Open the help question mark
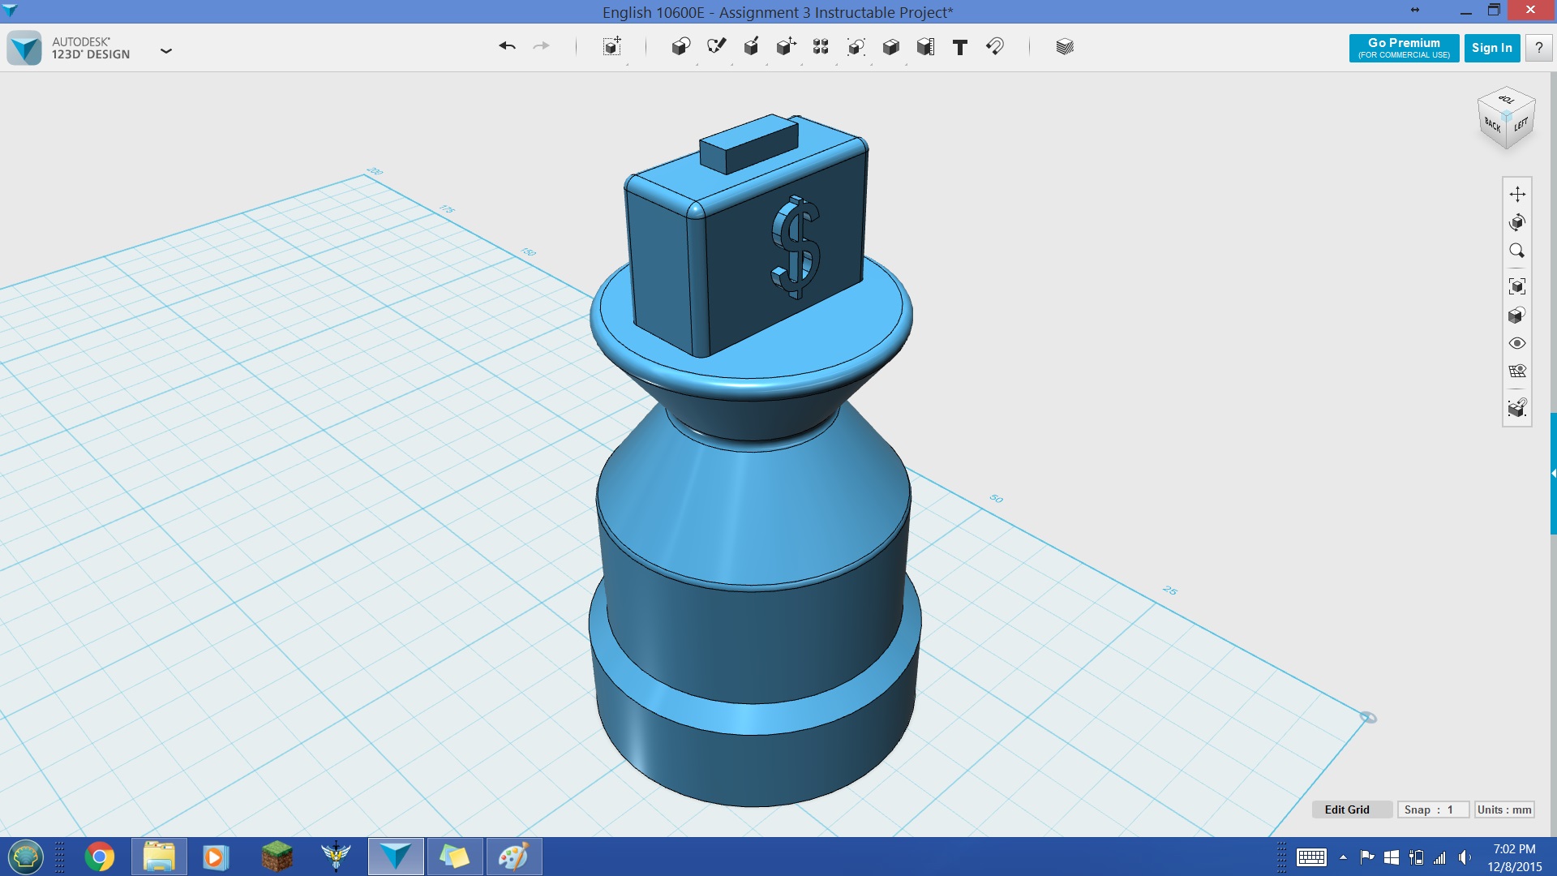The image size is (1557, 876). tap(1538, 48)
